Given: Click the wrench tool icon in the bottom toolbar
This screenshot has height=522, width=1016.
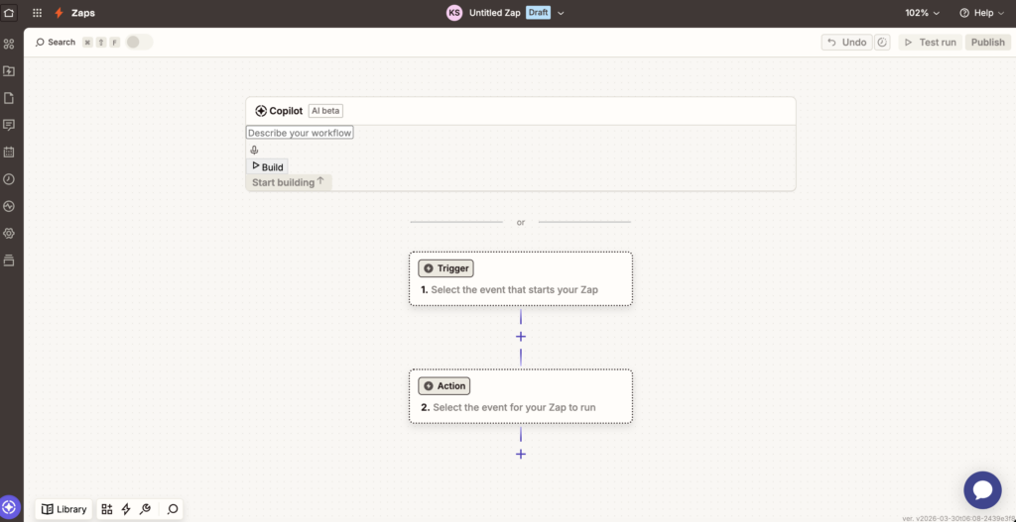Looking at the screenshot, I should pos(145,509).
